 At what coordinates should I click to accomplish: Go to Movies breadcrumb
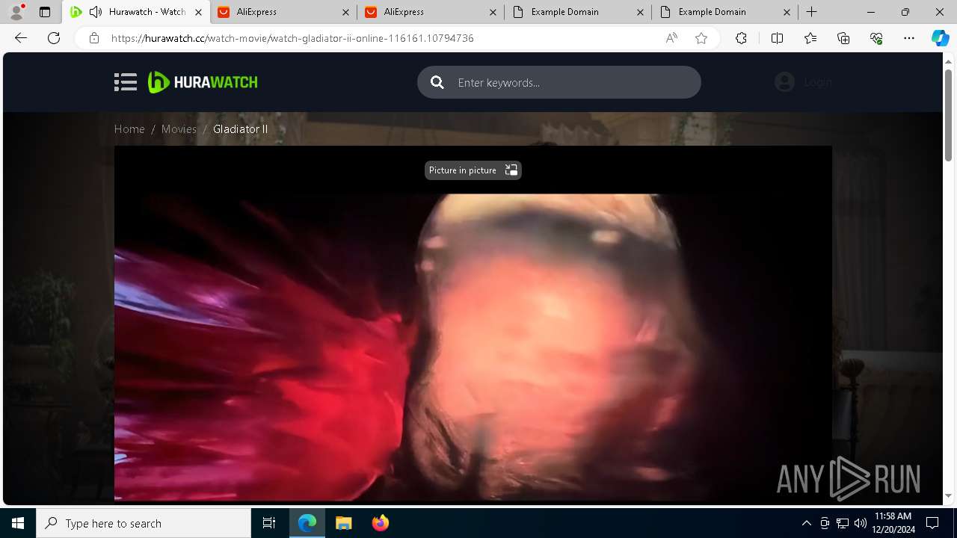pyautogui.click(x=179, y=129)
